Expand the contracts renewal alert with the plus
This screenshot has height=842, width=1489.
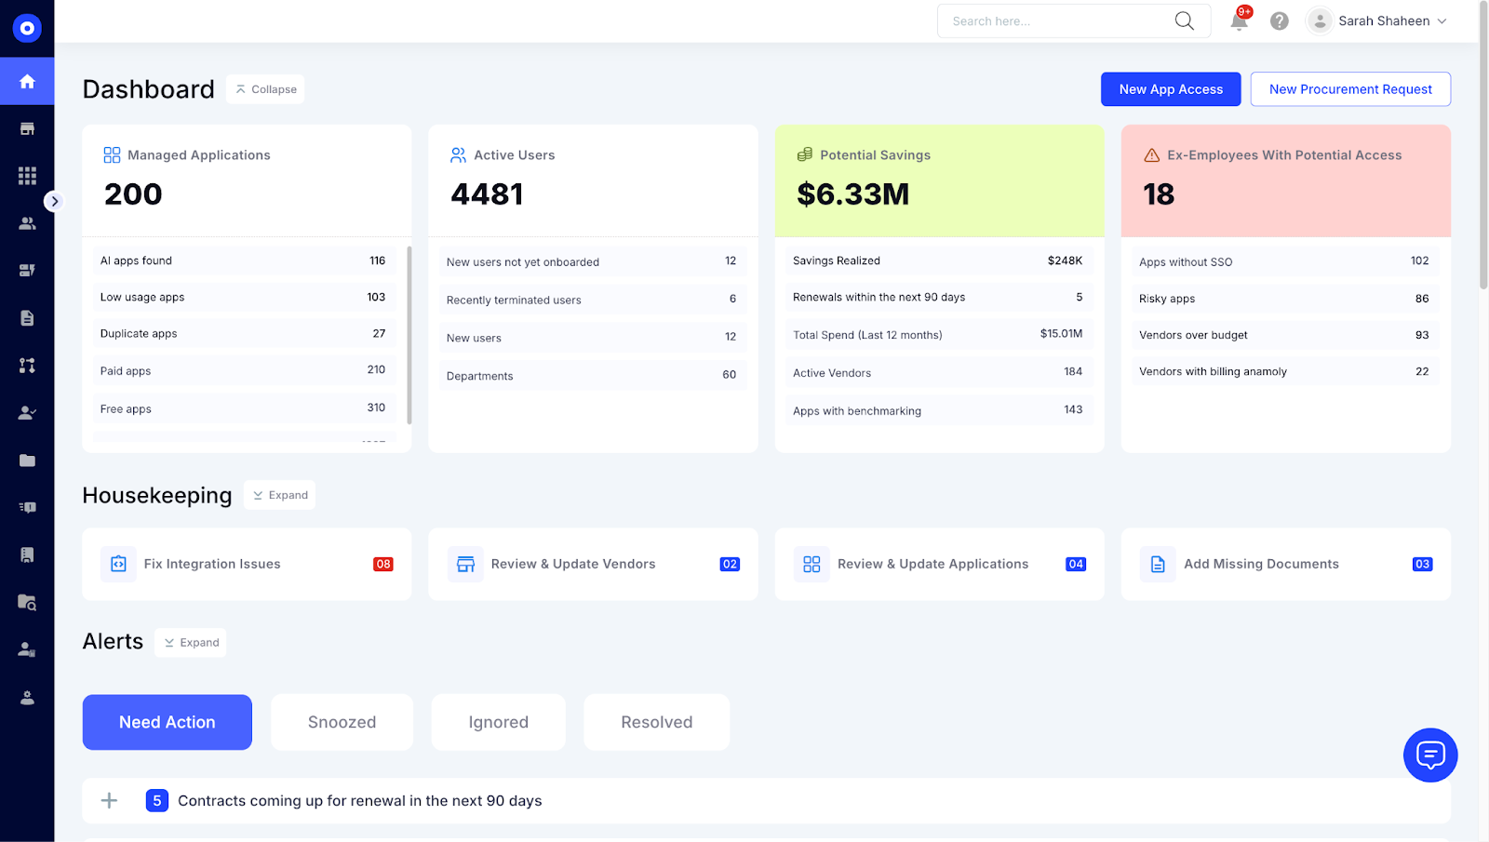(x=109, y=800)
